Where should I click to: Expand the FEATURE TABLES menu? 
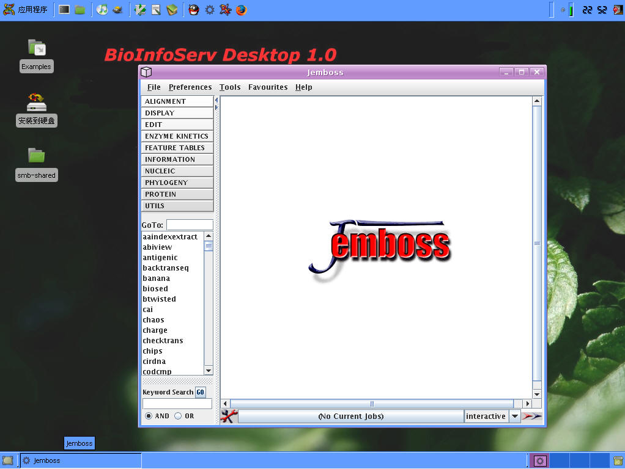(177, 147)
